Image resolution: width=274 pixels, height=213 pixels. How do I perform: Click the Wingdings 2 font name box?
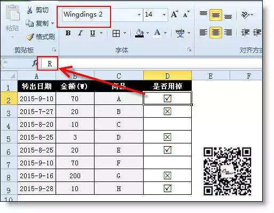(x=99, y=14)
